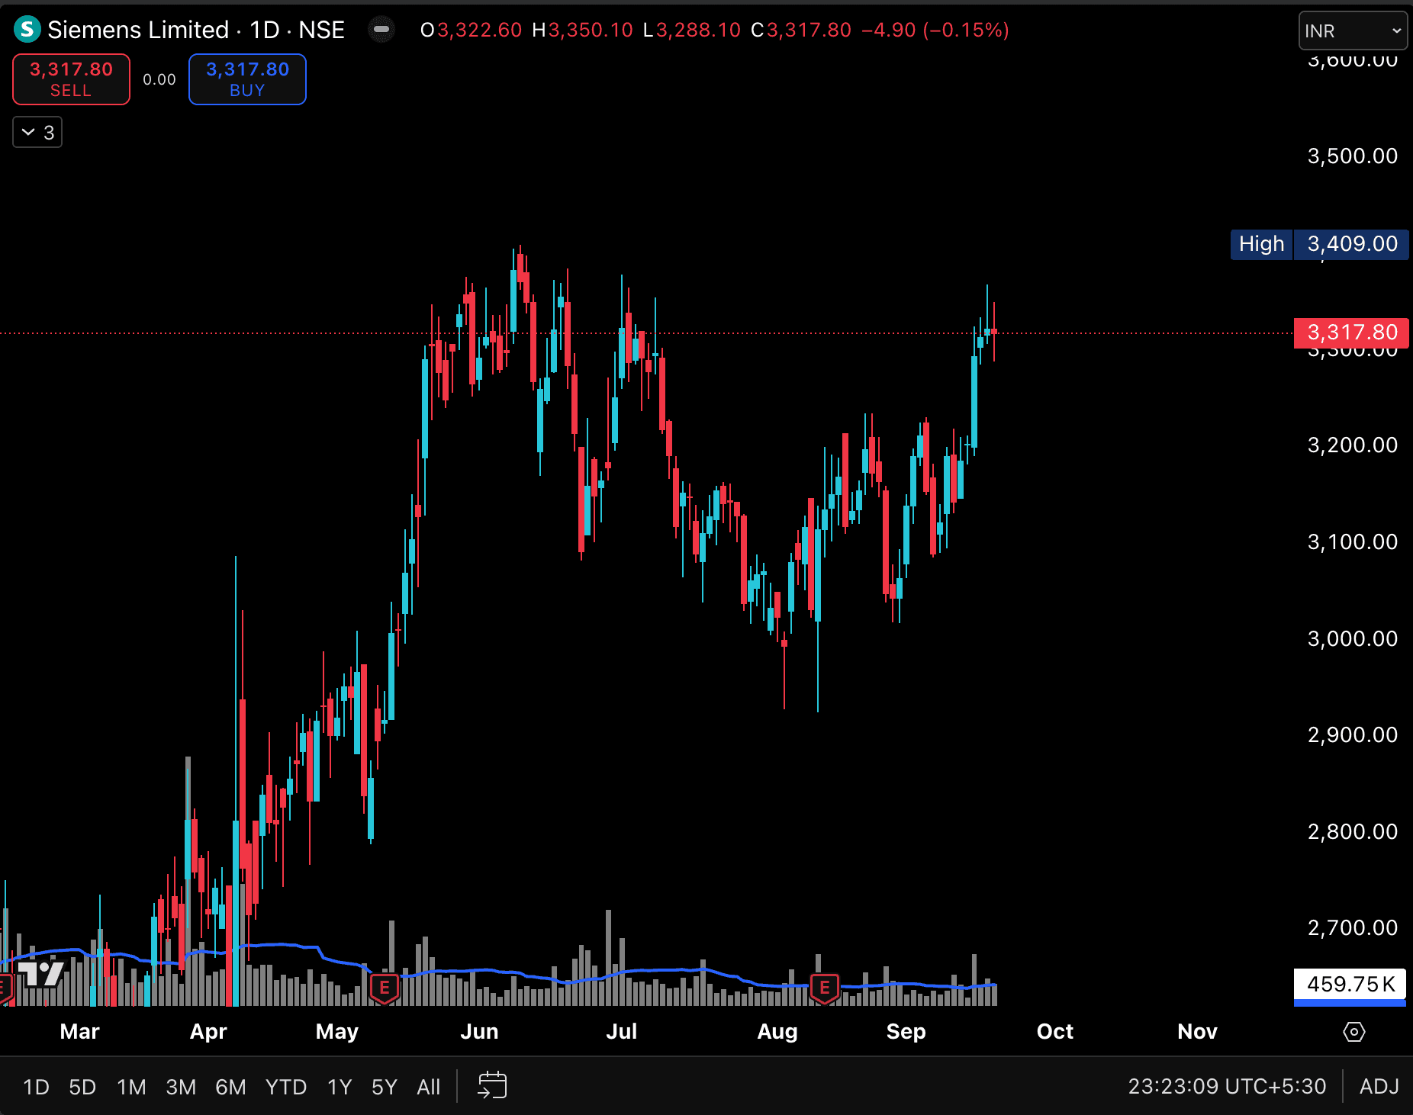Click the Siemens Limited symbol logo
1413x1115 pixels.
pyautogui.click(x=27, y=30)
